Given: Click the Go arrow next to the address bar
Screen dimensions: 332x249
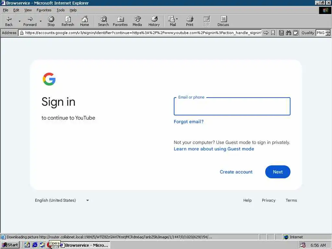Looking at the screenshot, I should coord(266,33).
